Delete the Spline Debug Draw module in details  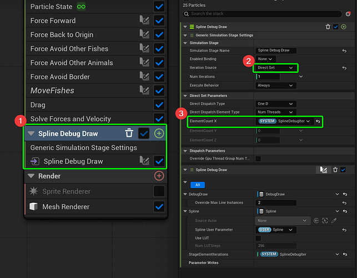(335, 170)
